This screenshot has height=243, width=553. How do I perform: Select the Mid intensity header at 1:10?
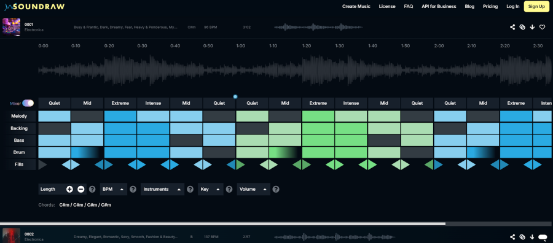[285, 103]
